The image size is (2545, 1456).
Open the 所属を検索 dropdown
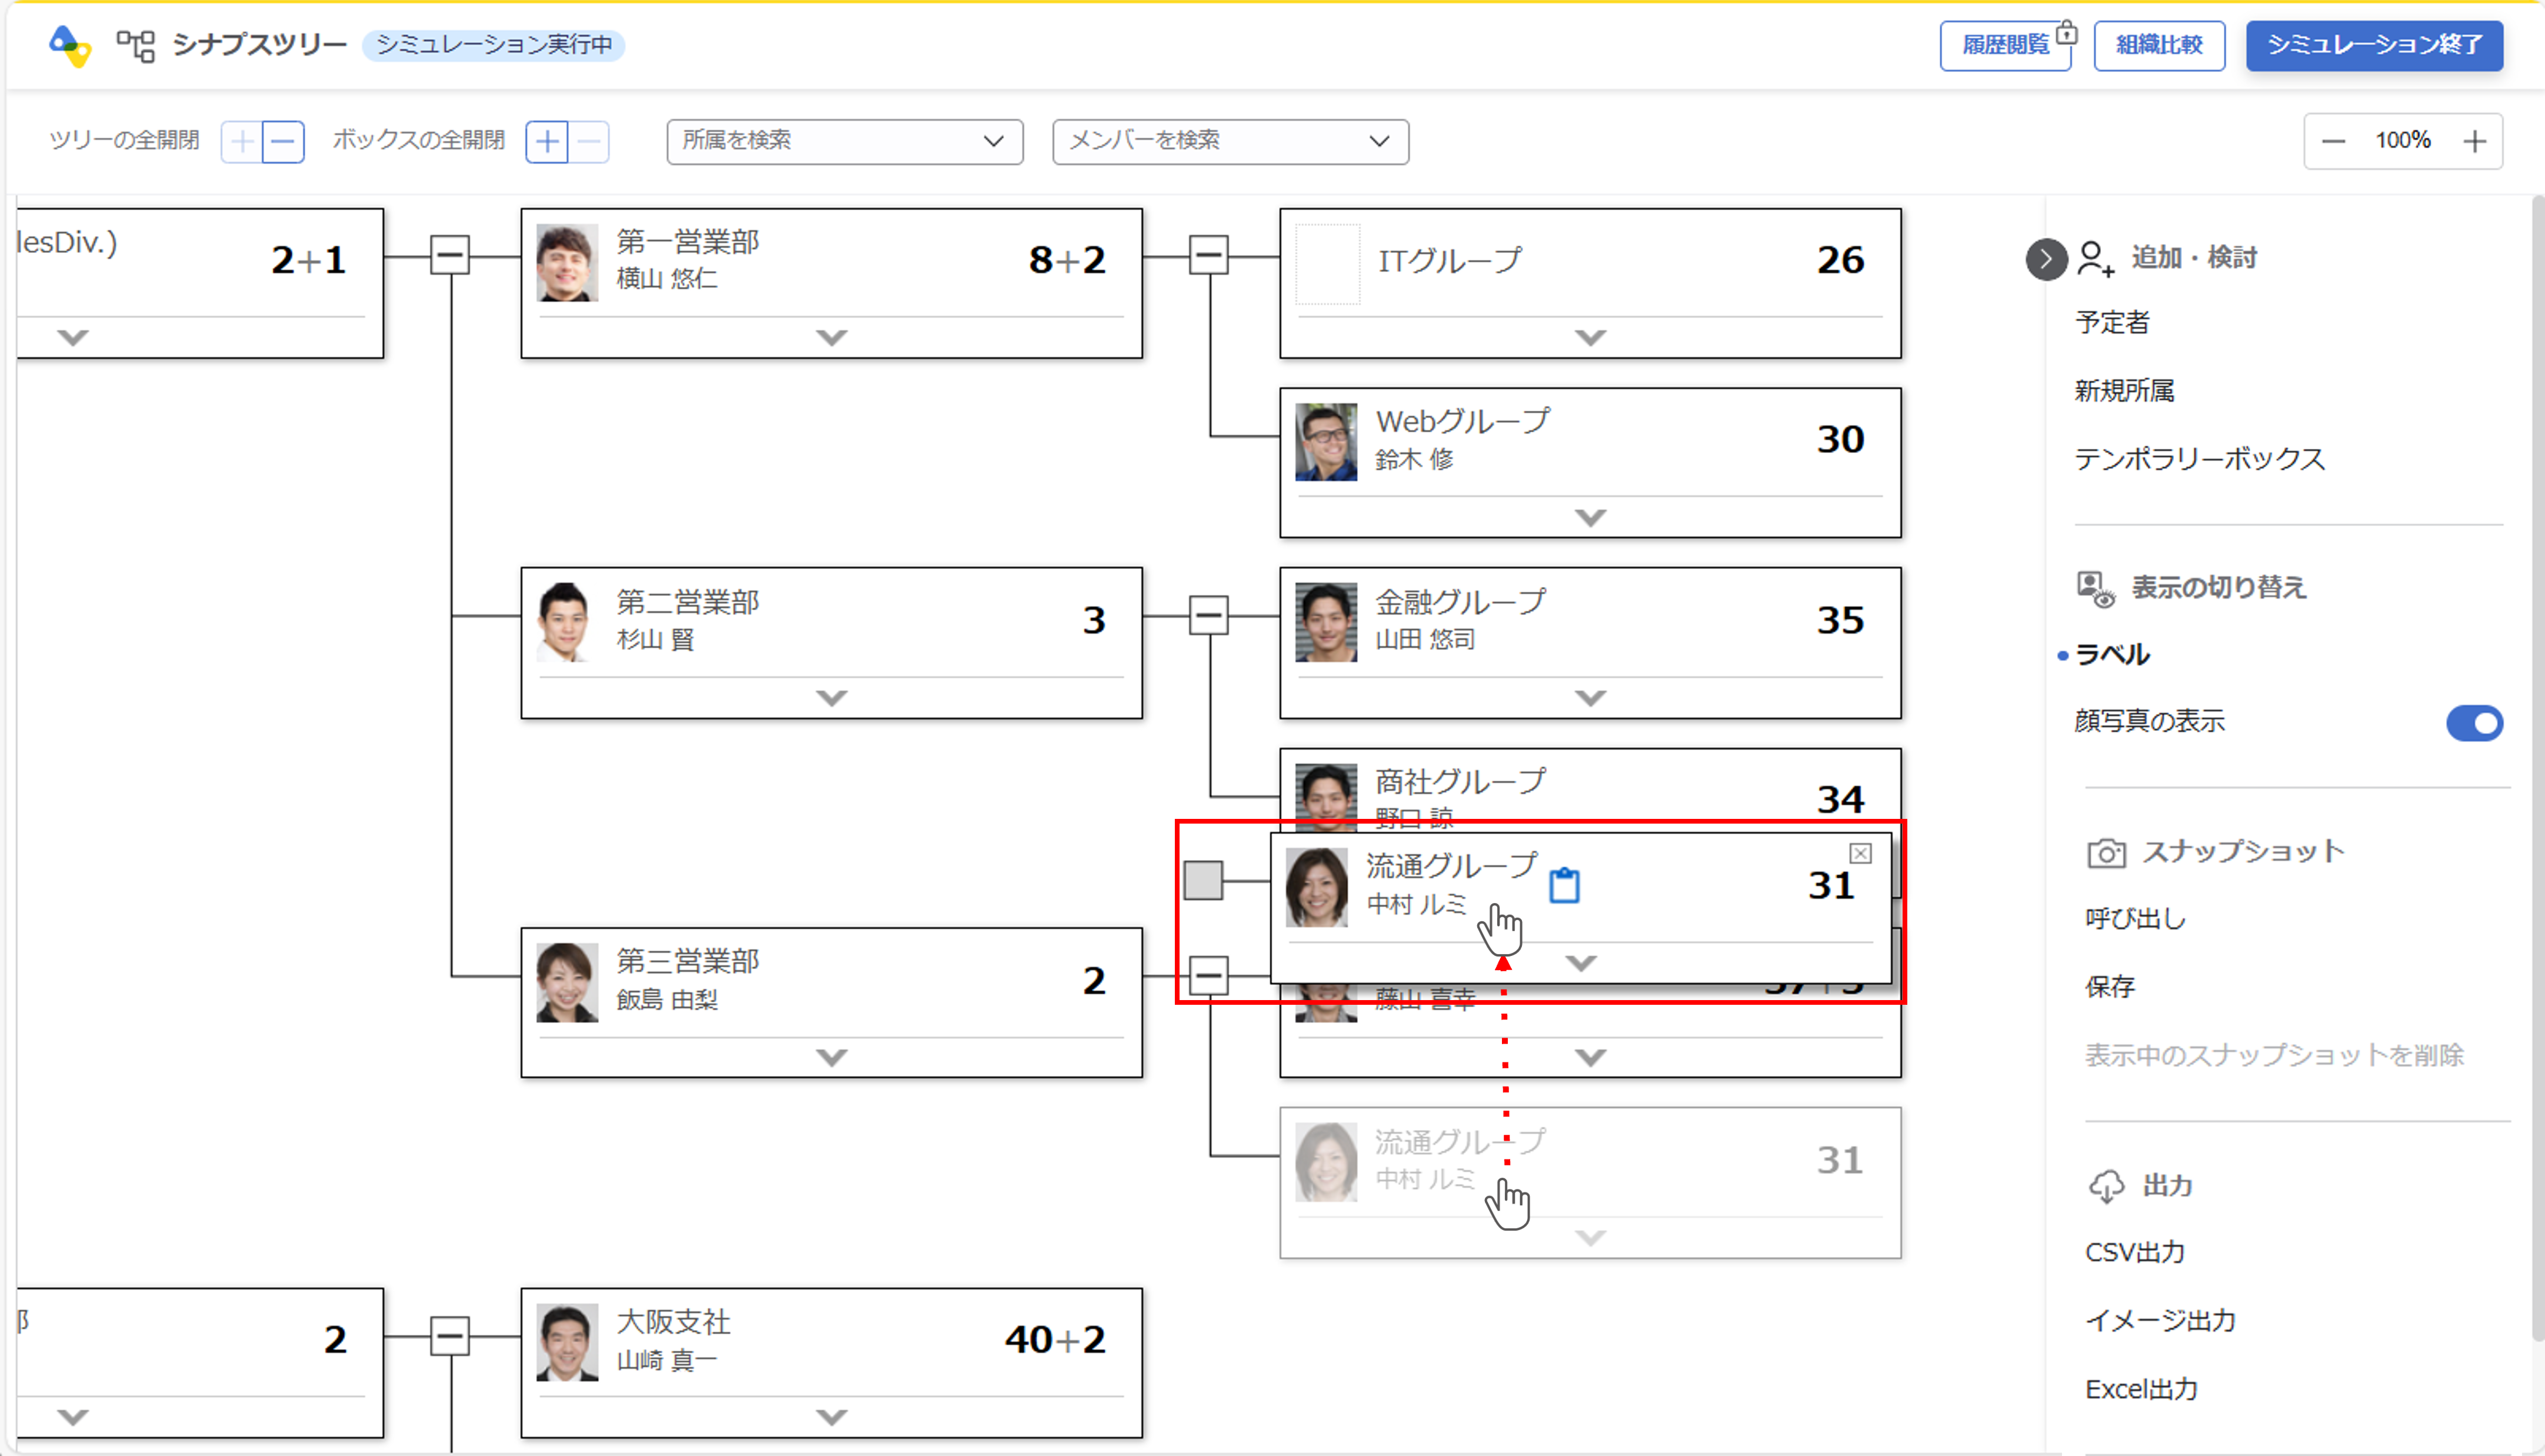(x=844, y=141)
